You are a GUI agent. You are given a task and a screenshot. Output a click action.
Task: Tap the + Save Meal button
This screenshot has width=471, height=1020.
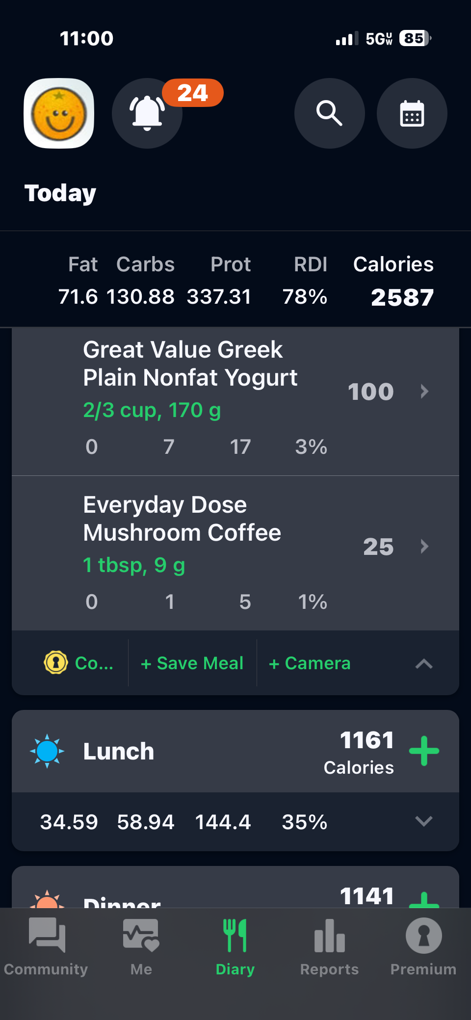coord(192,663)
